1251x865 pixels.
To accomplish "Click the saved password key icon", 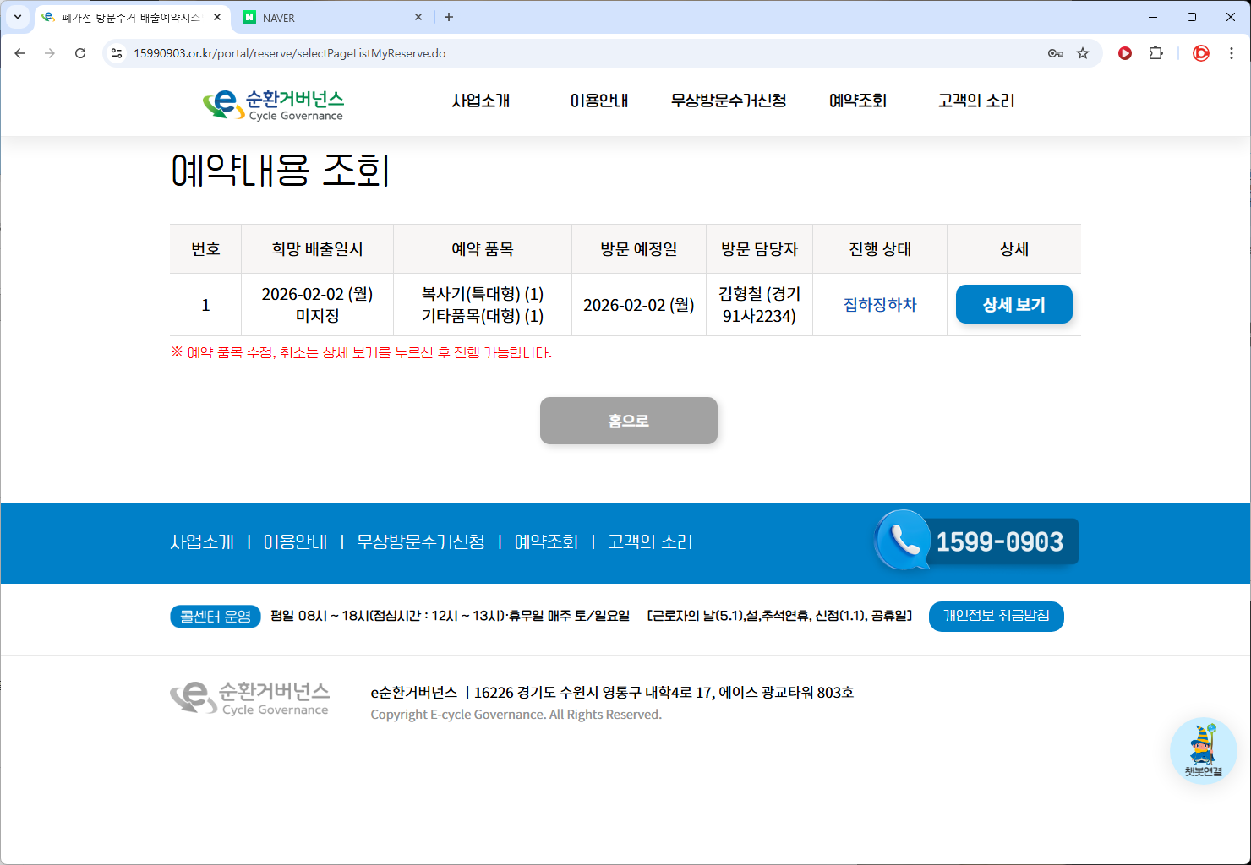I will point(1055,53).
